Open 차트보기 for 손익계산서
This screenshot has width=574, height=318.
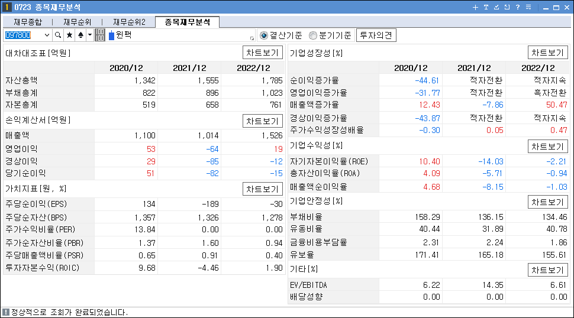point(263,121)
